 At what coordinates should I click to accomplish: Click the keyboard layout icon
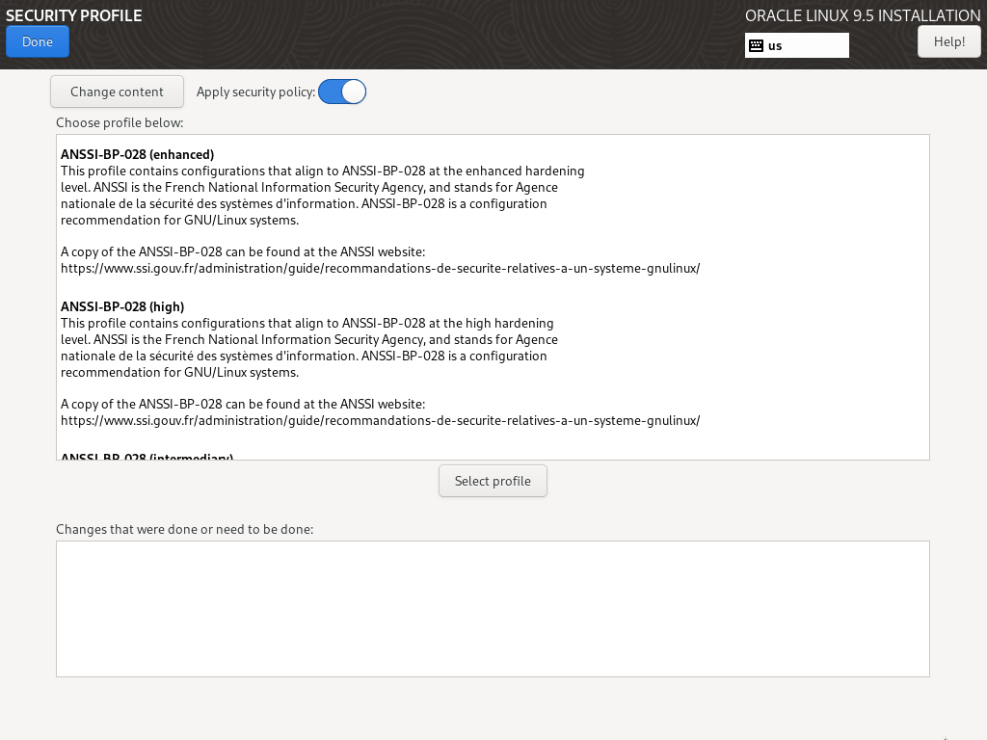click(757, 45)
